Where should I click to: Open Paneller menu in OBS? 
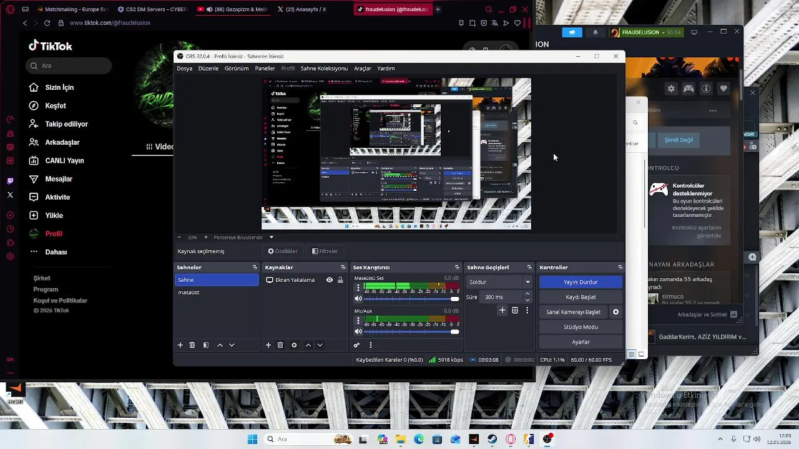pyautogui.click(x=265, y=69)
